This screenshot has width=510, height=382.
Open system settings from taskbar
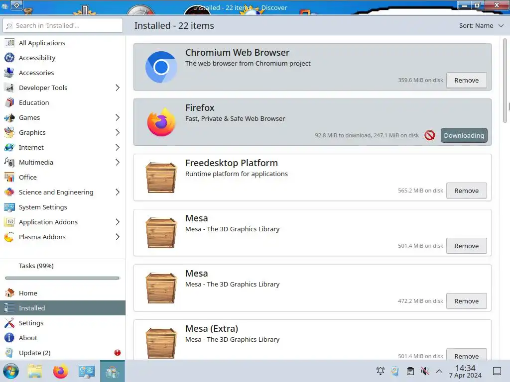coord(86,371)
